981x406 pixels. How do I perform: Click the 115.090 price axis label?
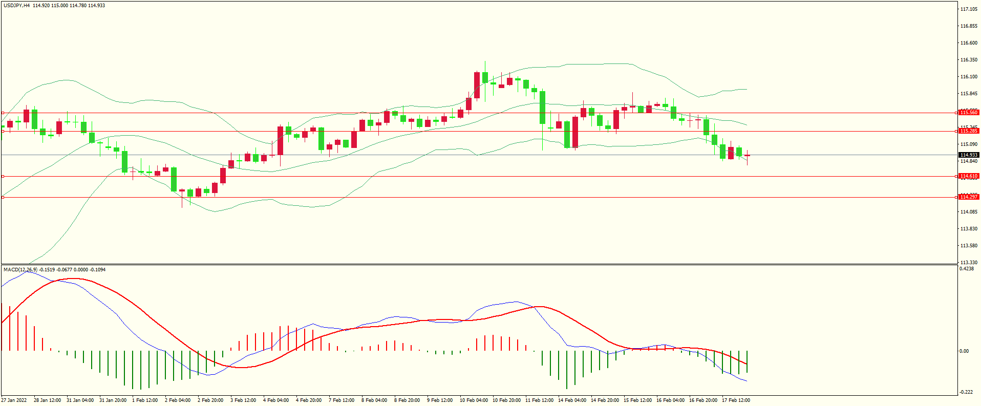(969, 144)
